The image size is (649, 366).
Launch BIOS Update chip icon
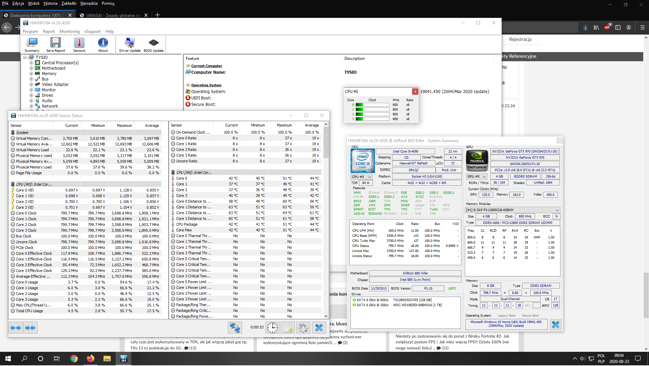pos(153,45)
